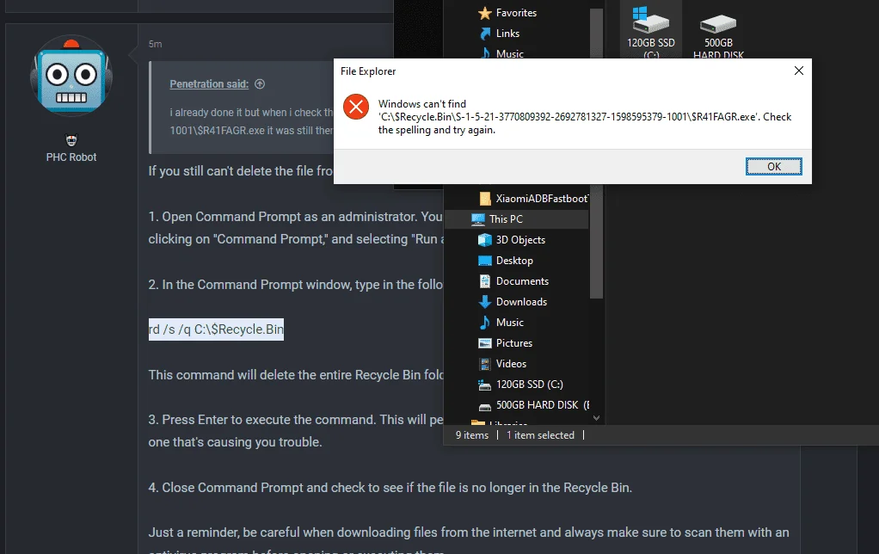Open the PHC Robot user profile name
Screen dimensions: 879x554
[71, 157]
